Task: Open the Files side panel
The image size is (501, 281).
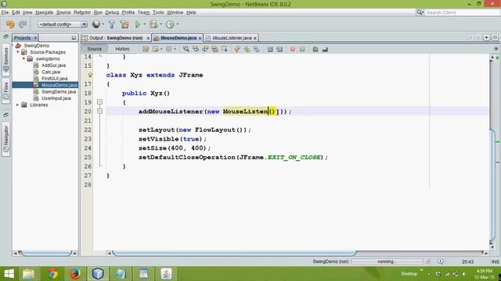Action: (5, 91)
